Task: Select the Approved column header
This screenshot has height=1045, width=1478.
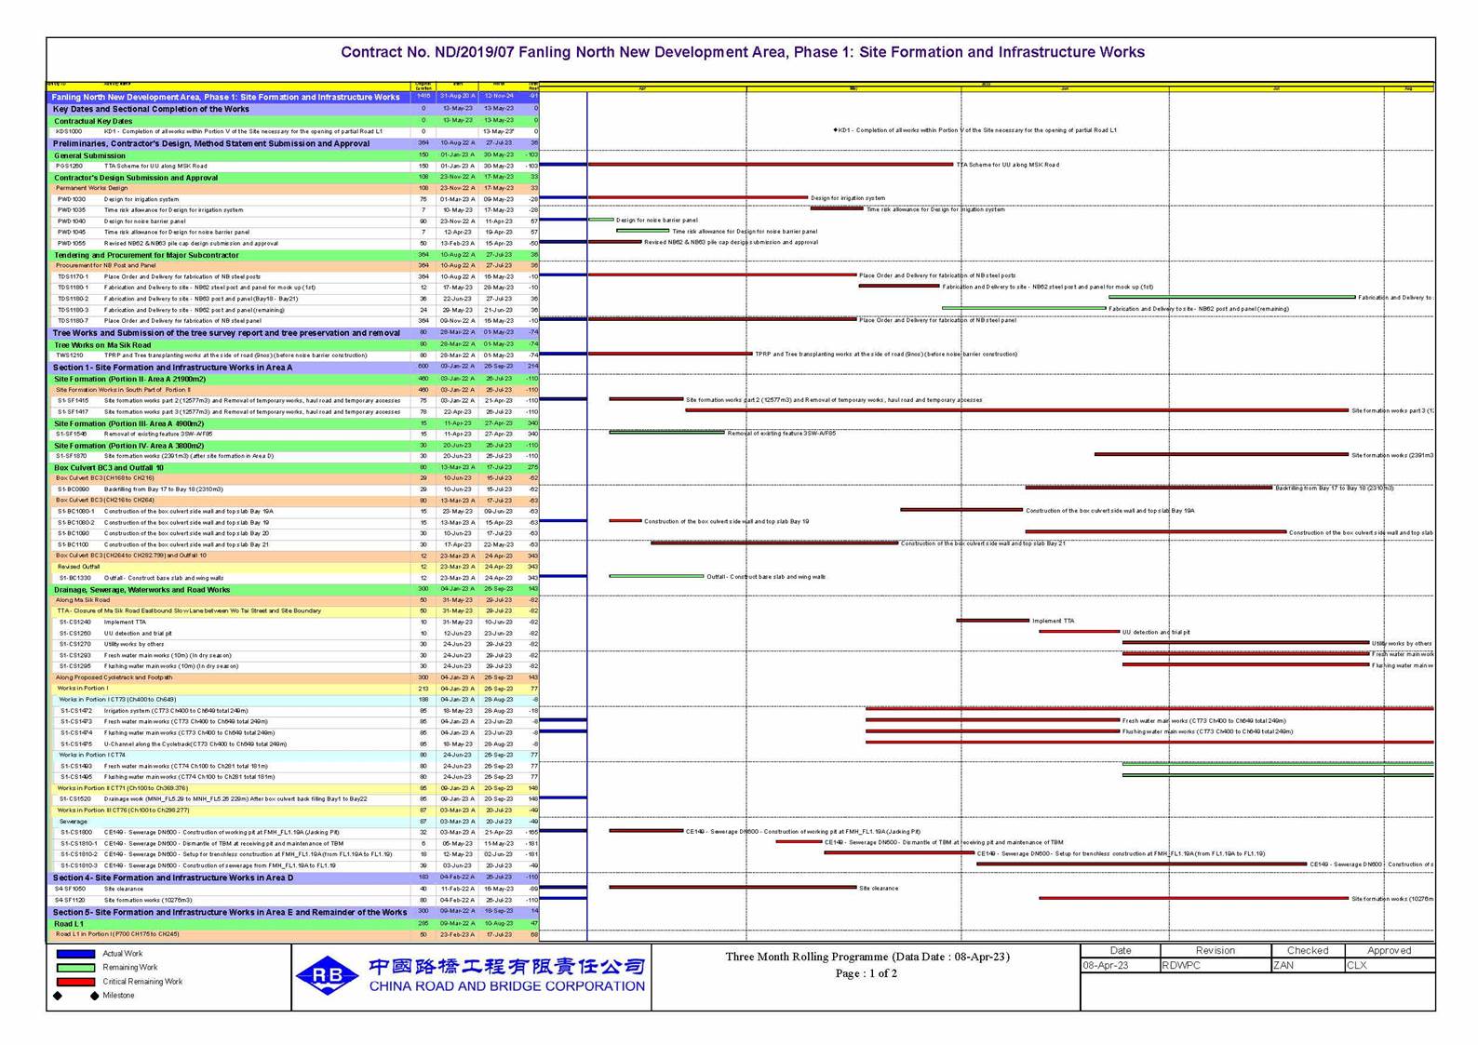Action: [x=1390, y=950]
